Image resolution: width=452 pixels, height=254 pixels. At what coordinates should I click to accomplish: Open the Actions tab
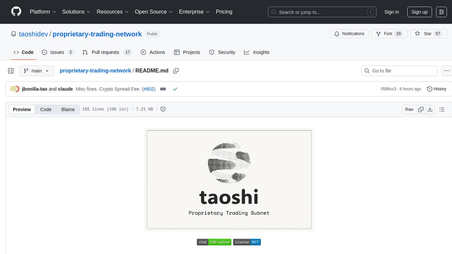[153, 52]
